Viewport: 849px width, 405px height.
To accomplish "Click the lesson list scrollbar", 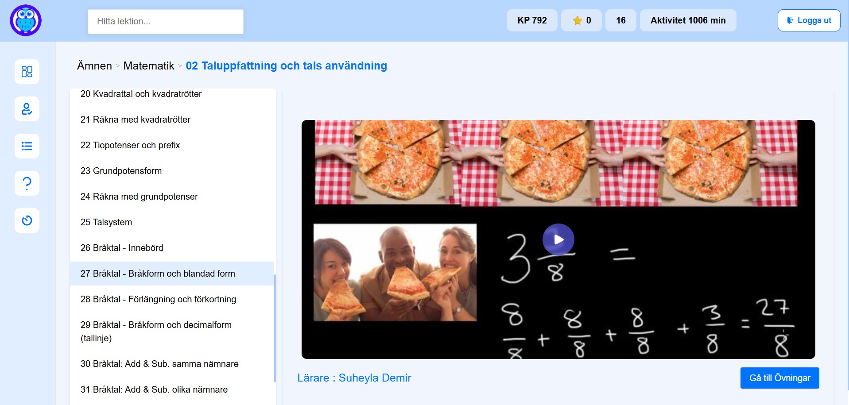I will tap(275, 328).
